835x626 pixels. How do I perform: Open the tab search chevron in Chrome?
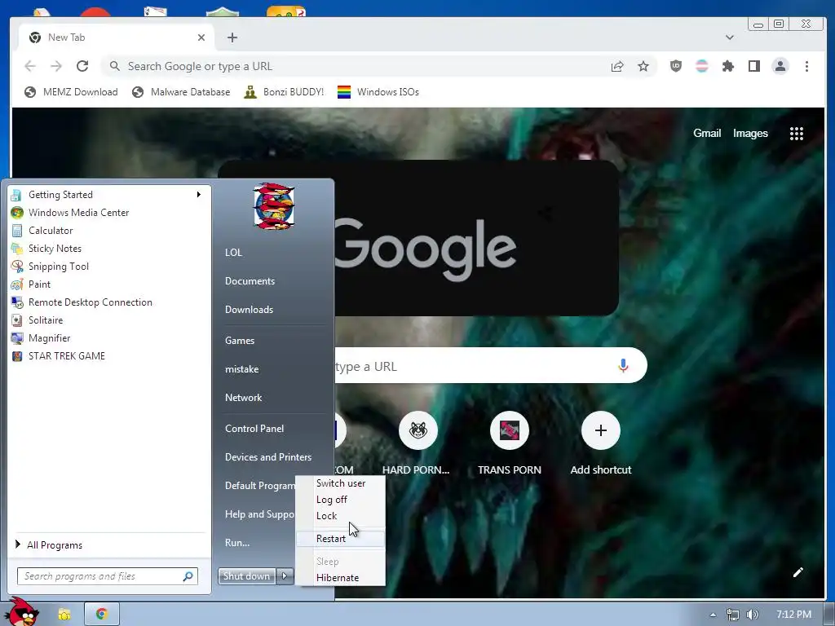pos(730,37)
